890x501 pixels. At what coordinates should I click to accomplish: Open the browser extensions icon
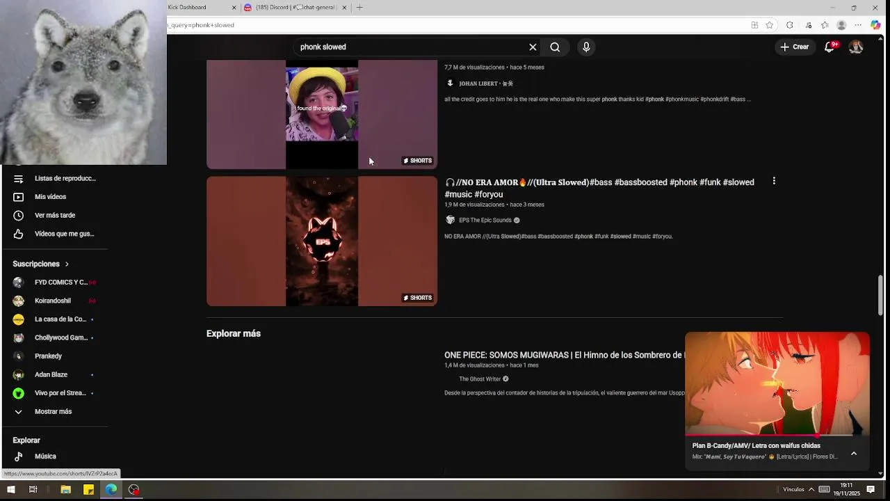(790, 25)
